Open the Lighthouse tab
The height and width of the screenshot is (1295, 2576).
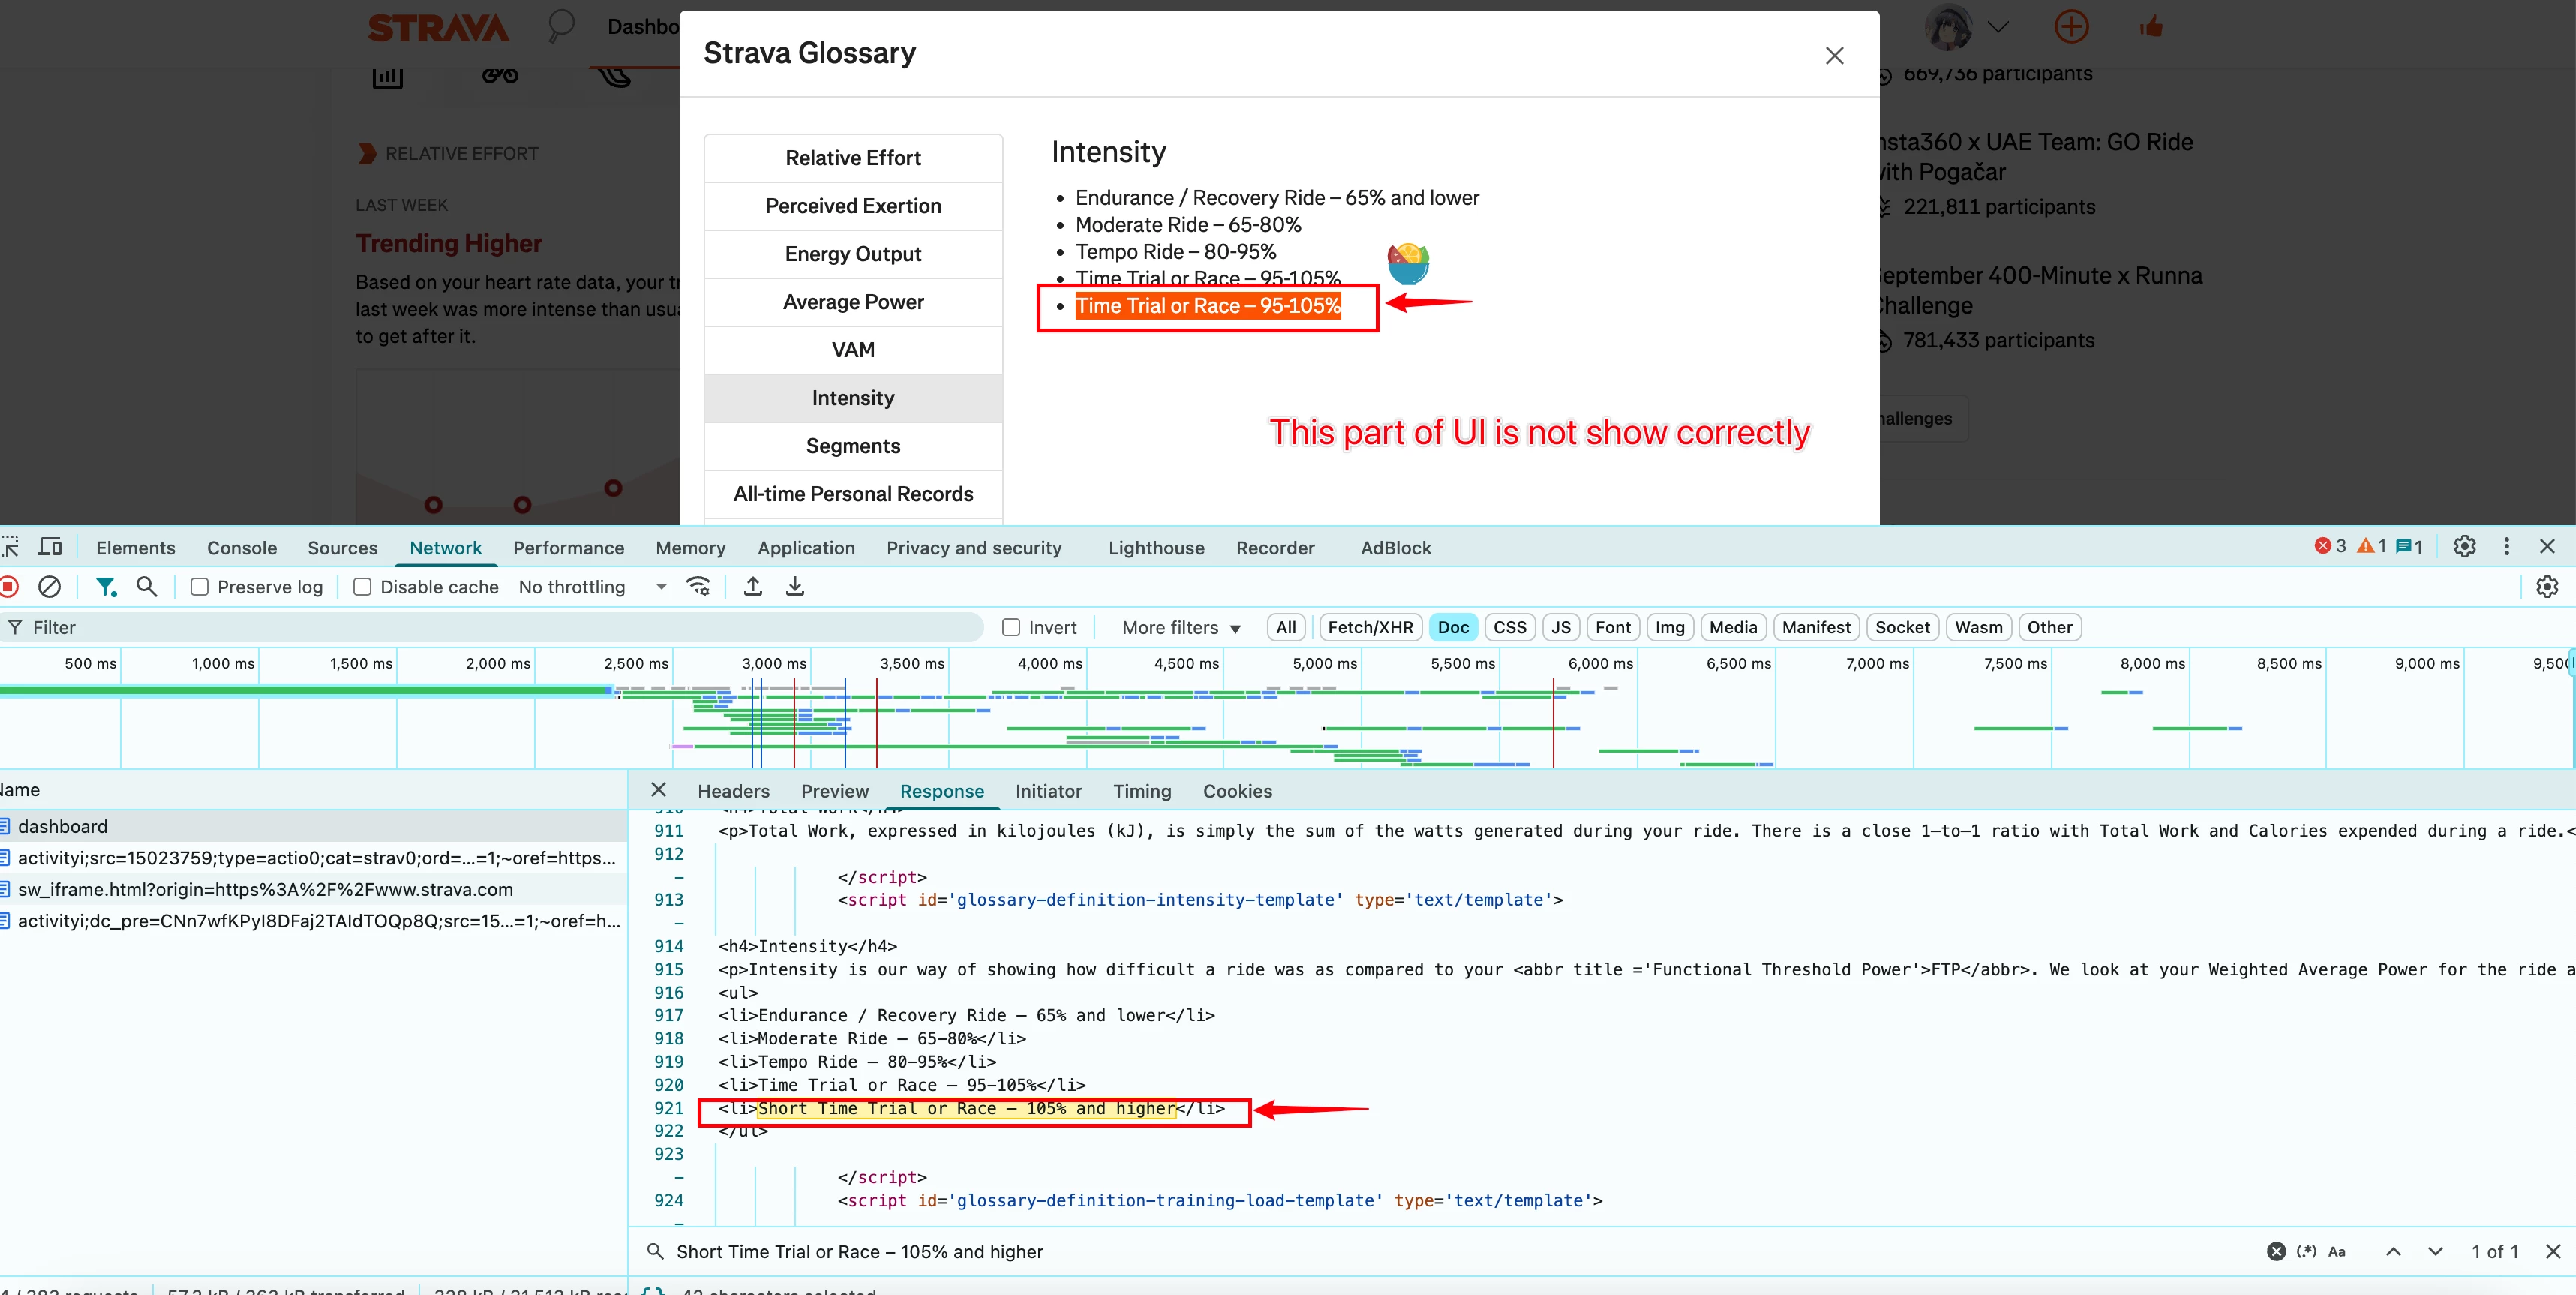pos(1156,547)
